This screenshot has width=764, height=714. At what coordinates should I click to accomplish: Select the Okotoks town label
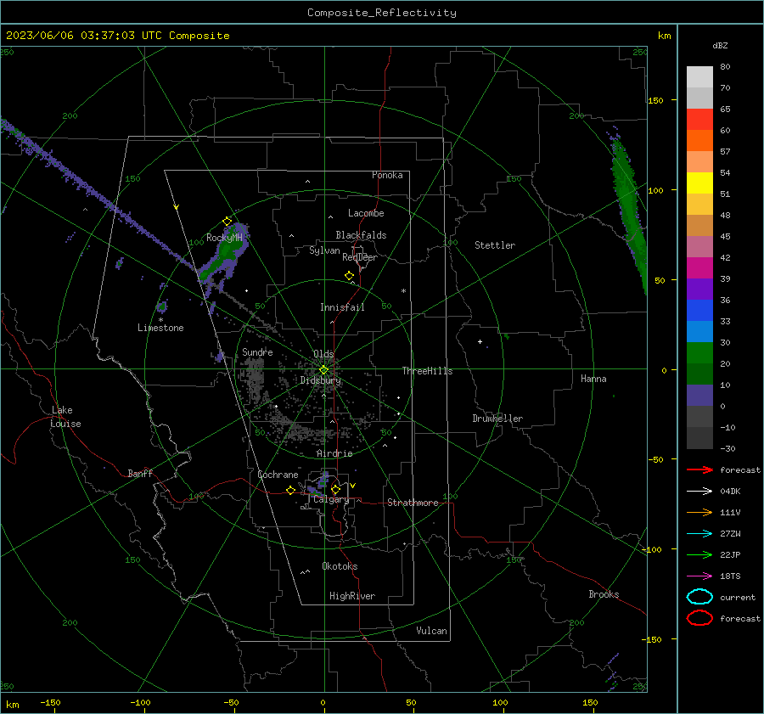pyautogui.click(x=340, y=566)
